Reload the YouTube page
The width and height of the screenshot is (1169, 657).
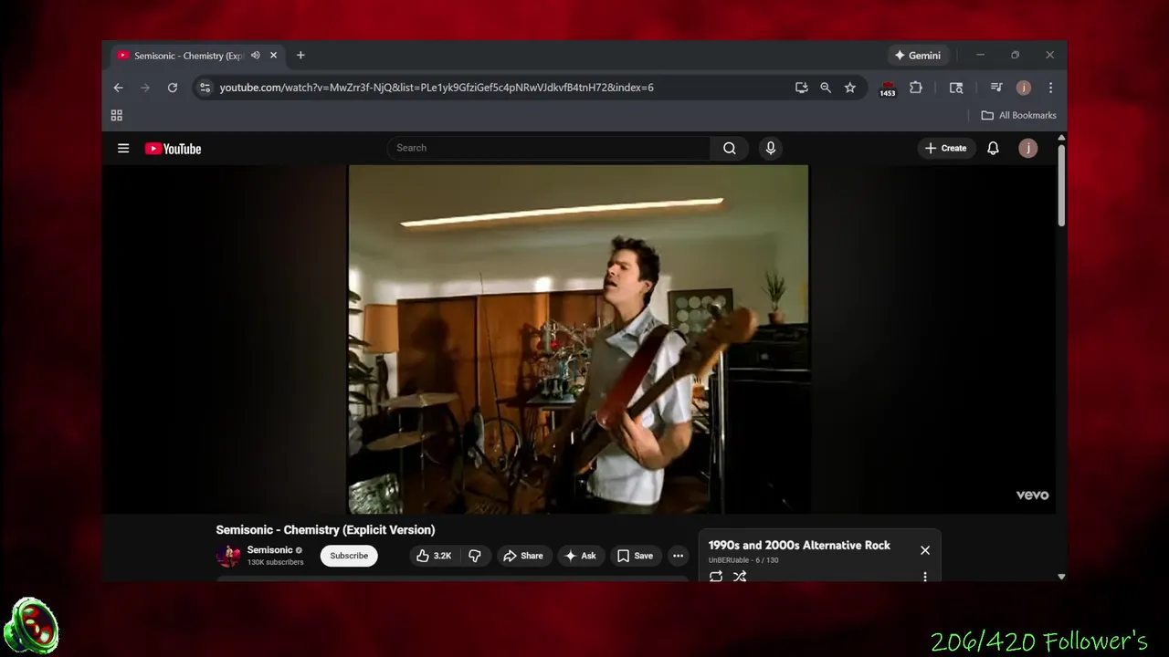click(x=172, y=88)
